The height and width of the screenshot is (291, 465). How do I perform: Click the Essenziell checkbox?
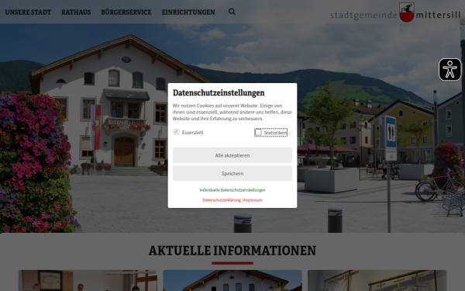pyautogui.click(x=176, y=132)
